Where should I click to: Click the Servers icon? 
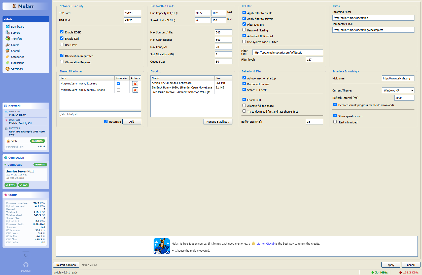(8, 32)
